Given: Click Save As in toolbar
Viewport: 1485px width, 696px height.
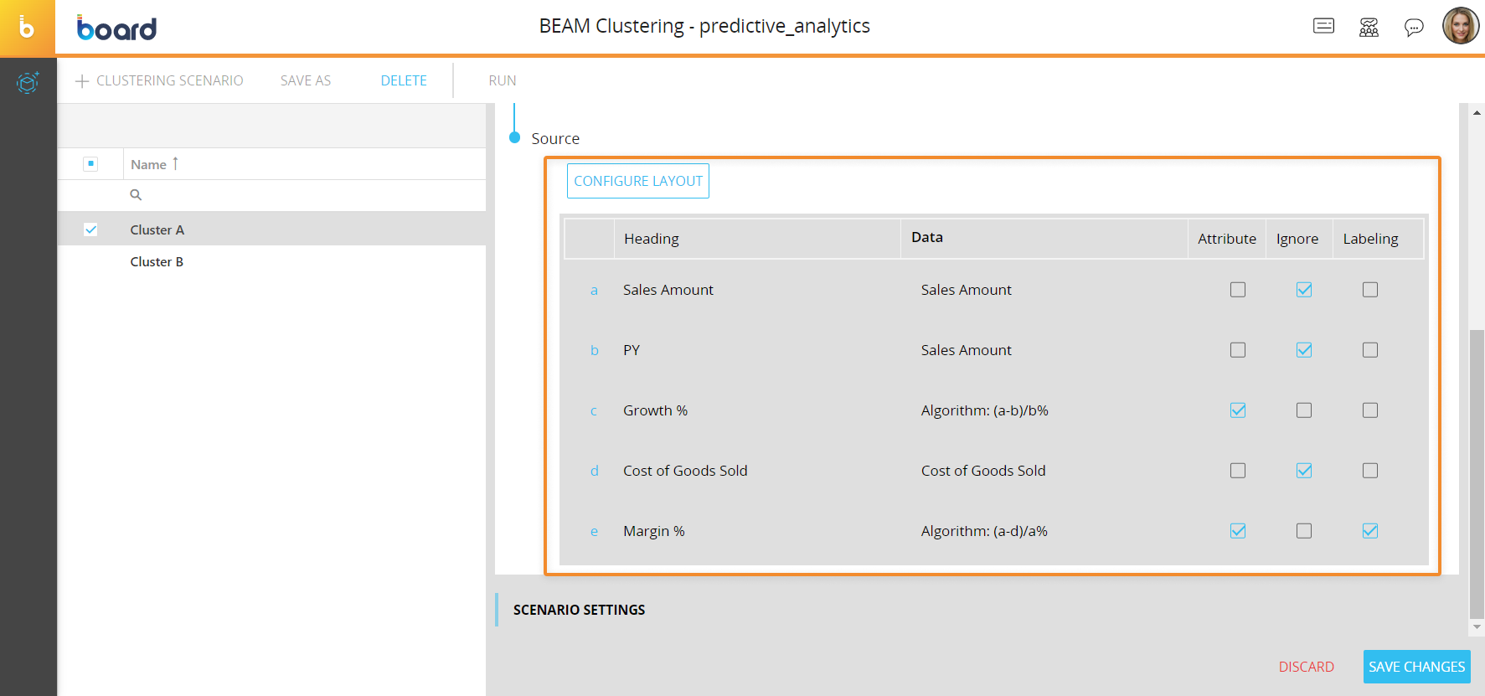Looking at the screenshot, I should pyautogui.click(x=305, y=80).
